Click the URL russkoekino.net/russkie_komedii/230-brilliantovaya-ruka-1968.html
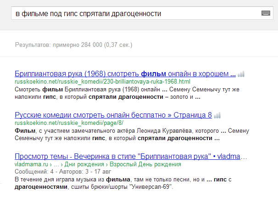Viewport: 278px width, 203px height. [102, 82]
